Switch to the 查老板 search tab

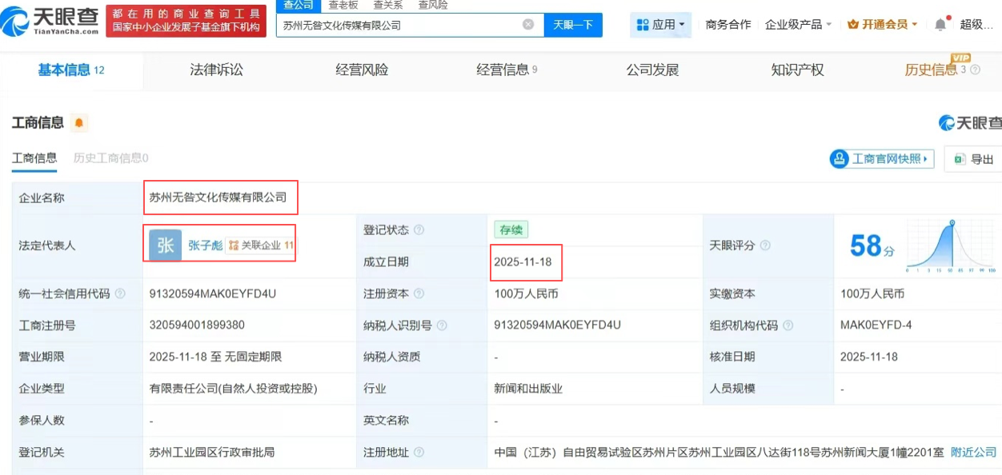[343, 5]
